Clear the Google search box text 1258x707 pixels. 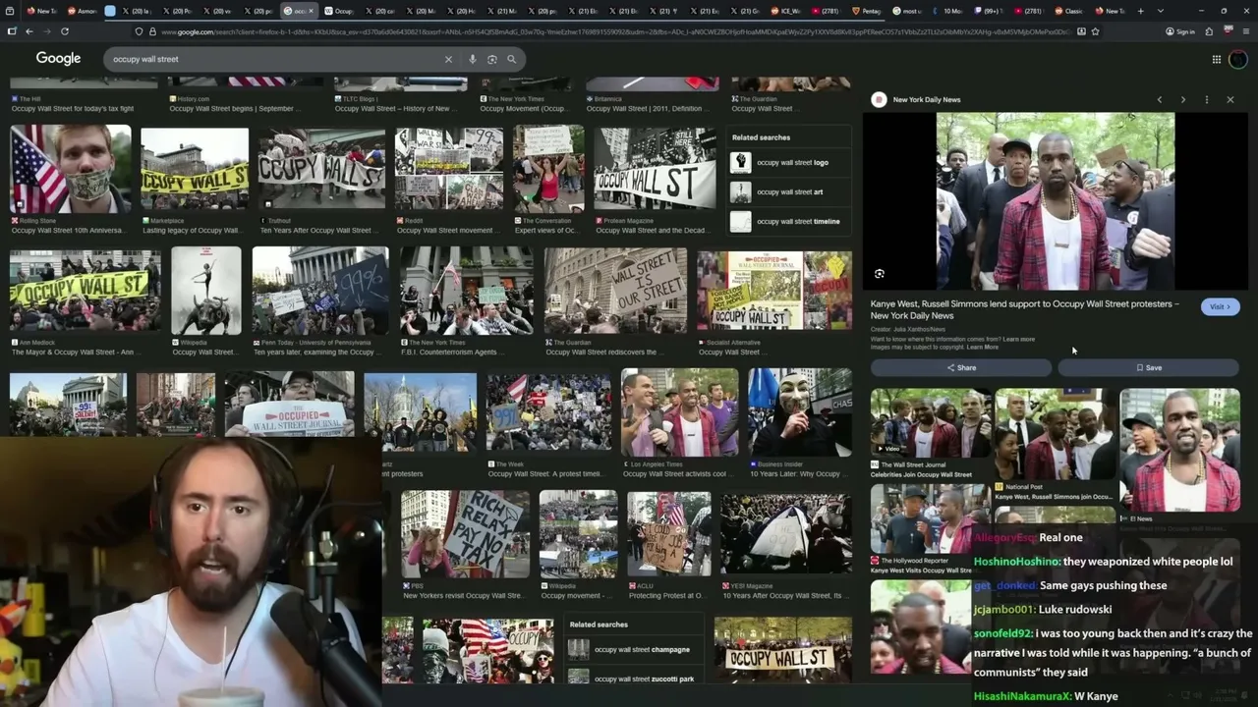click(x=448, y=59)
